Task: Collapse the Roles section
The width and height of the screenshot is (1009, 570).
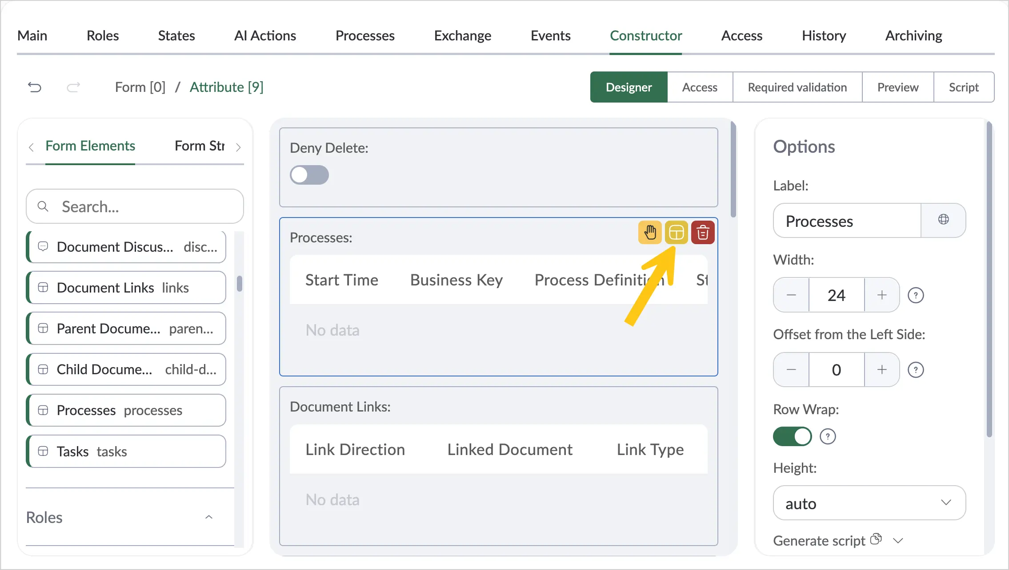Action: (209, 517)
